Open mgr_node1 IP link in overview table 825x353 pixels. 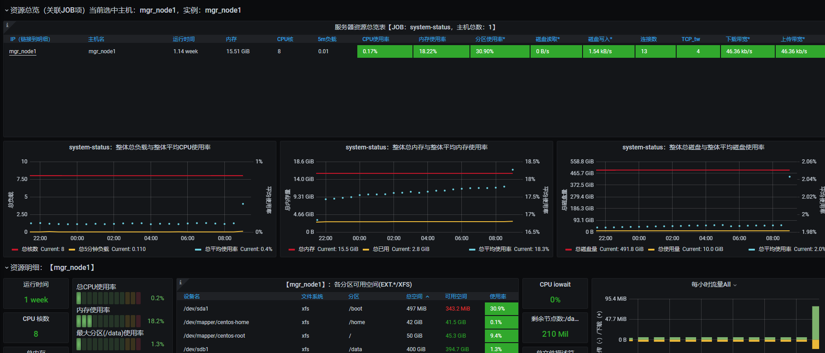[x=23, y=51]
